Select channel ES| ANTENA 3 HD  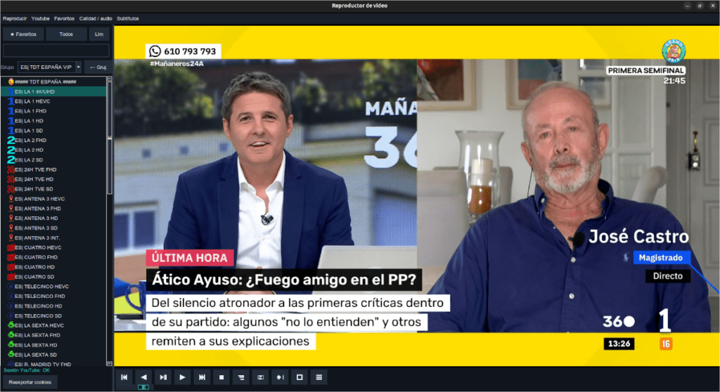click(53, 218)
